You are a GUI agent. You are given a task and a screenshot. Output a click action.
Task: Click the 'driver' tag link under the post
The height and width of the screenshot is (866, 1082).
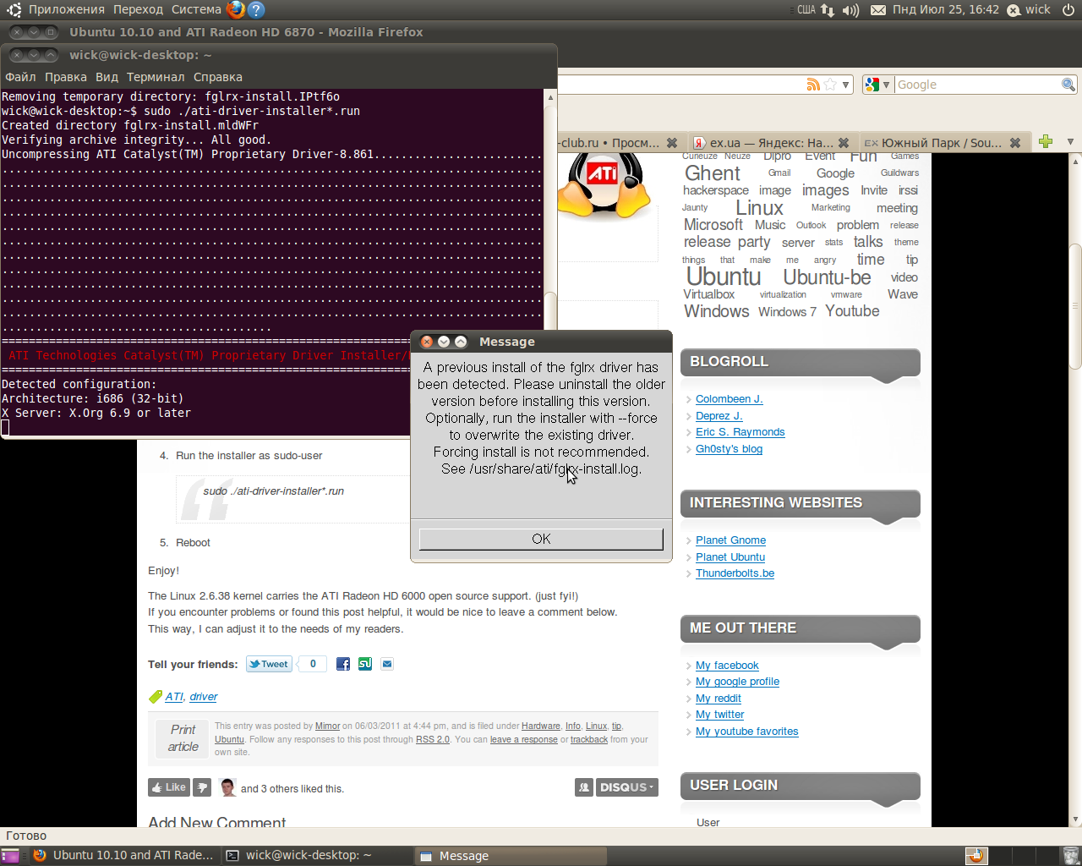pyautogui.click(x=204, y=697)
